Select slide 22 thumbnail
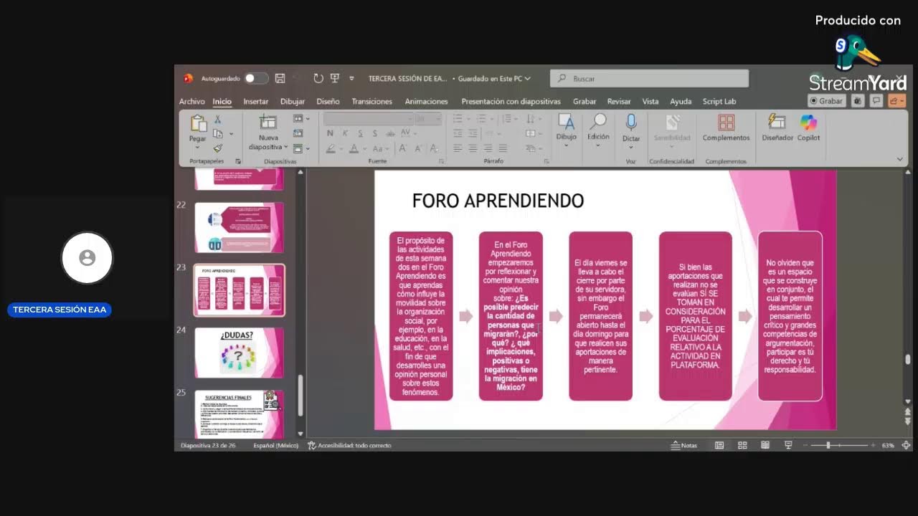This screenshot has height=516, width=918. pyautogui.click(x=240, y=227)
